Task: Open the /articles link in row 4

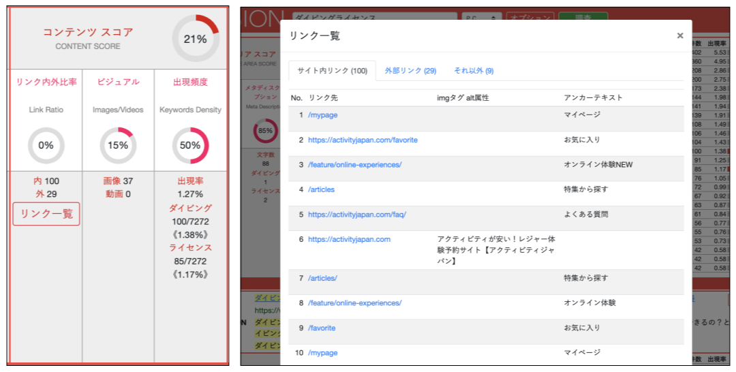Action: [321, 189]
